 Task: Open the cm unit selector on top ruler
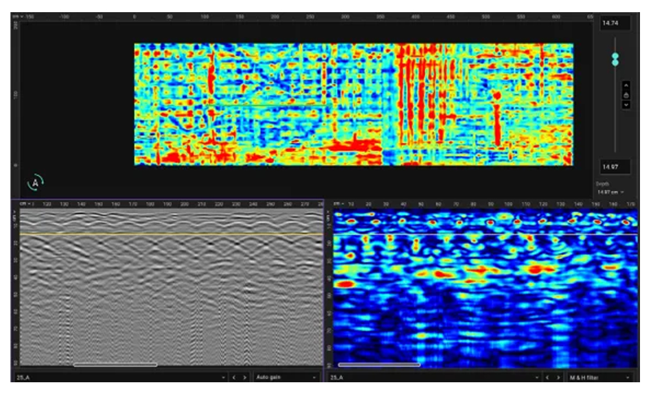point(18,17)
